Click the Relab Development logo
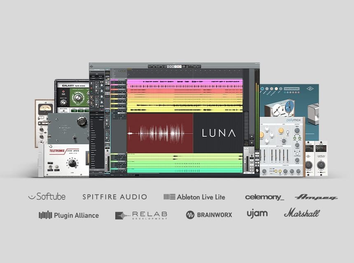This screenshot has width=354, height=263. tap(141, 215)
